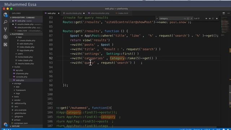Toggle match whole word in find widget
Image resolution: width=231 pixels, height=130 pixels.
coord(188,18)
